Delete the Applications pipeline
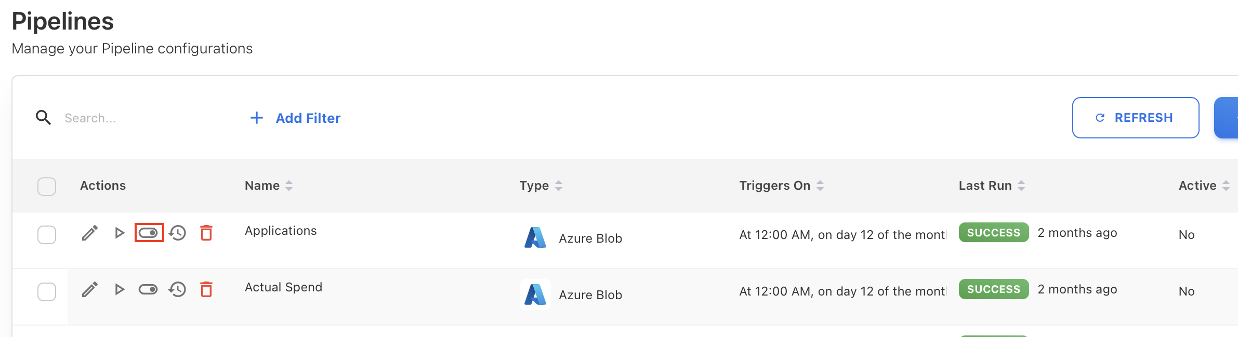Viewport: 1238px width, 337px height. [206, 233]
